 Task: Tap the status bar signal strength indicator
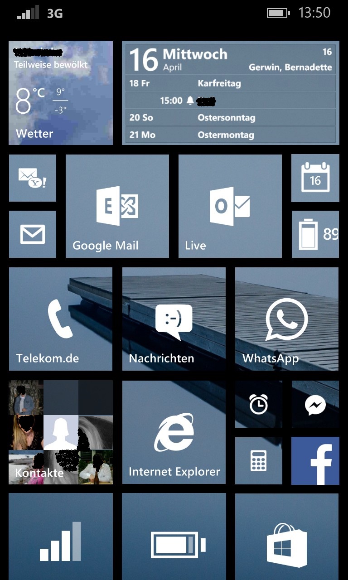(28, 13)
